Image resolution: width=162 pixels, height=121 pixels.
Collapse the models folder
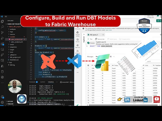click(9, 37)
